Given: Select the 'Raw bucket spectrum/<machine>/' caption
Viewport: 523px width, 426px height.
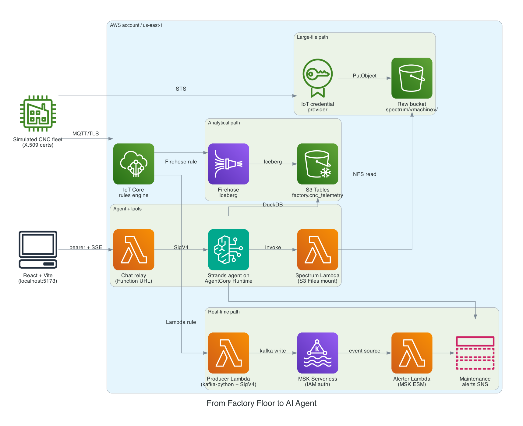Looking at the screenshot, I should click(x=412, y=107).
